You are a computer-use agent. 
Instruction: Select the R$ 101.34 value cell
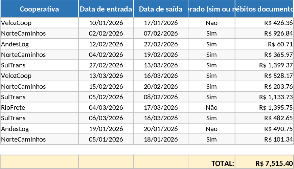(x=264, y=140)
